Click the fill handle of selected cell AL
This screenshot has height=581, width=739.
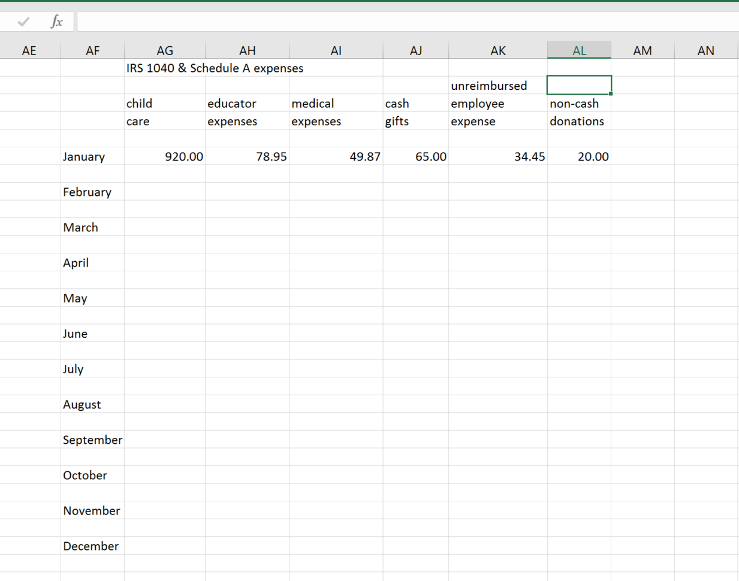pos(611,93)
